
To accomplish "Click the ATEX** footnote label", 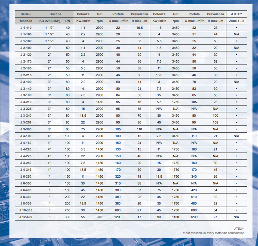I will pos(239,229).
